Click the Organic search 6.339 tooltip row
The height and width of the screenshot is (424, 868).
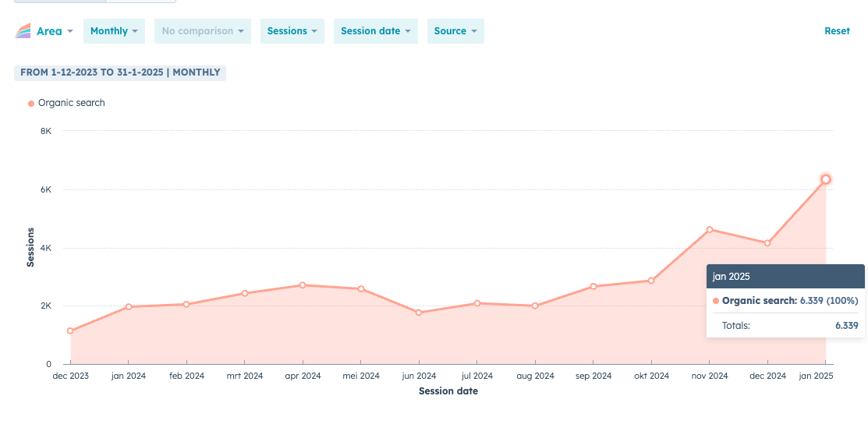pyautogui.click(x=785, y=301)
